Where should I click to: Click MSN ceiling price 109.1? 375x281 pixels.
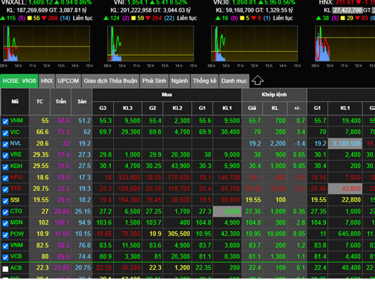click(62, 223)
